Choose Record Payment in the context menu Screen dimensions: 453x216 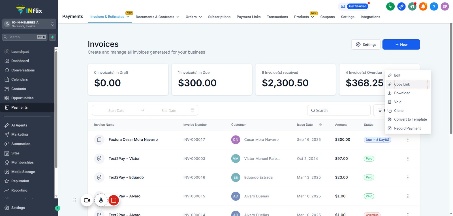(408, 128)
